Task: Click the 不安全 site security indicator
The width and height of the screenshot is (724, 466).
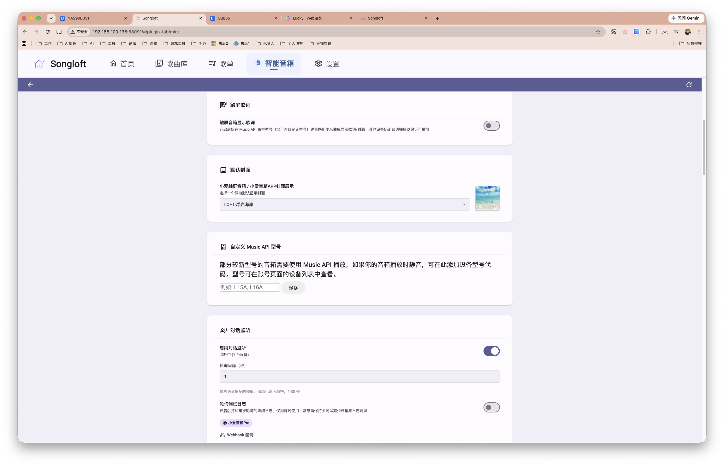Action: (x=79, y=32)
